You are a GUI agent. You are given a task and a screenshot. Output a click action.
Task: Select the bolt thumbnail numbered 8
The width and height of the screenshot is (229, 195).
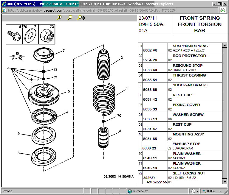click(14, 34)
